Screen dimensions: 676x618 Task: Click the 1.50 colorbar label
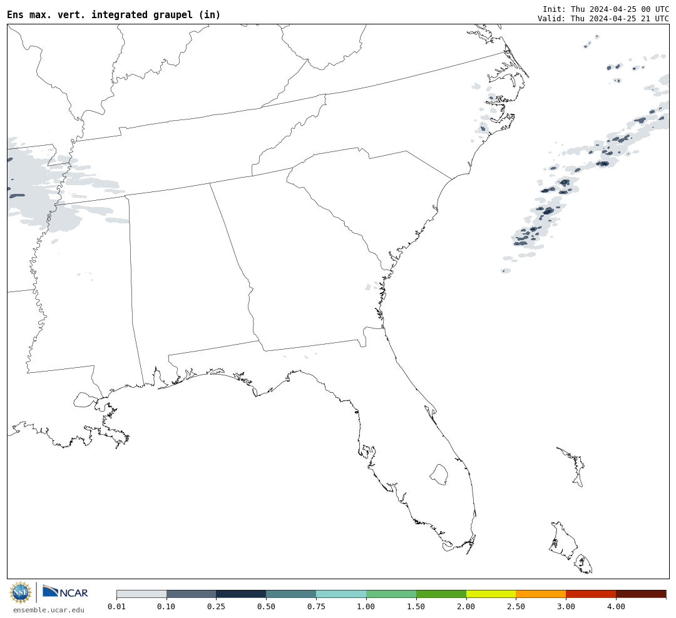[x=416, y=606]
